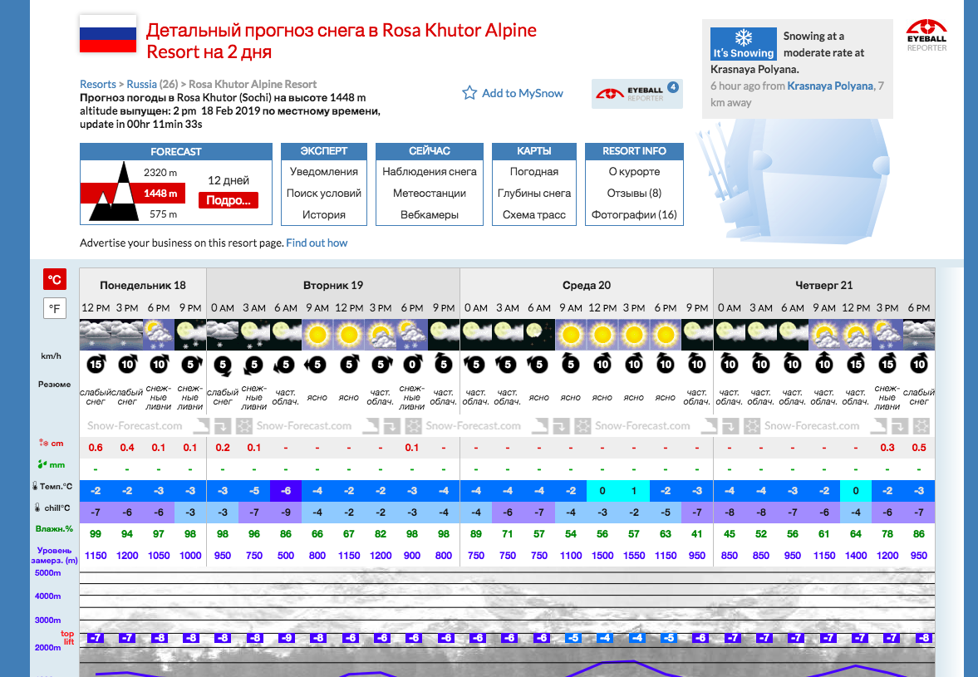
Task: Open Метеостанции menu item
Action: point(429,194)
